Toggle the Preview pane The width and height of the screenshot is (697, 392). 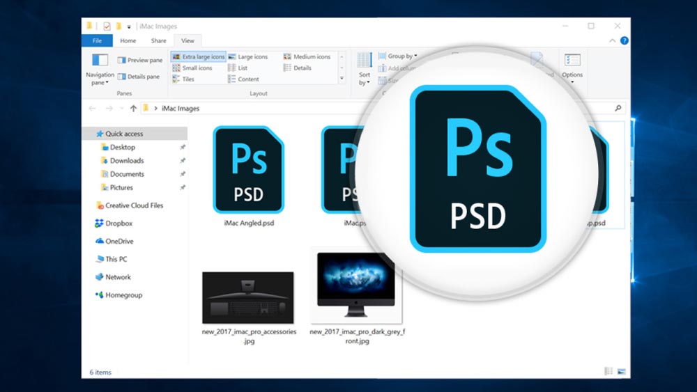140,60
